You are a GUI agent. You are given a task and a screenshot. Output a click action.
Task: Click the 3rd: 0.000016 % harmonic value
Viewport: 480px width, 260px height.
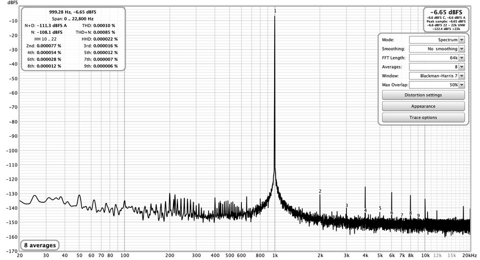click(100, 46)
